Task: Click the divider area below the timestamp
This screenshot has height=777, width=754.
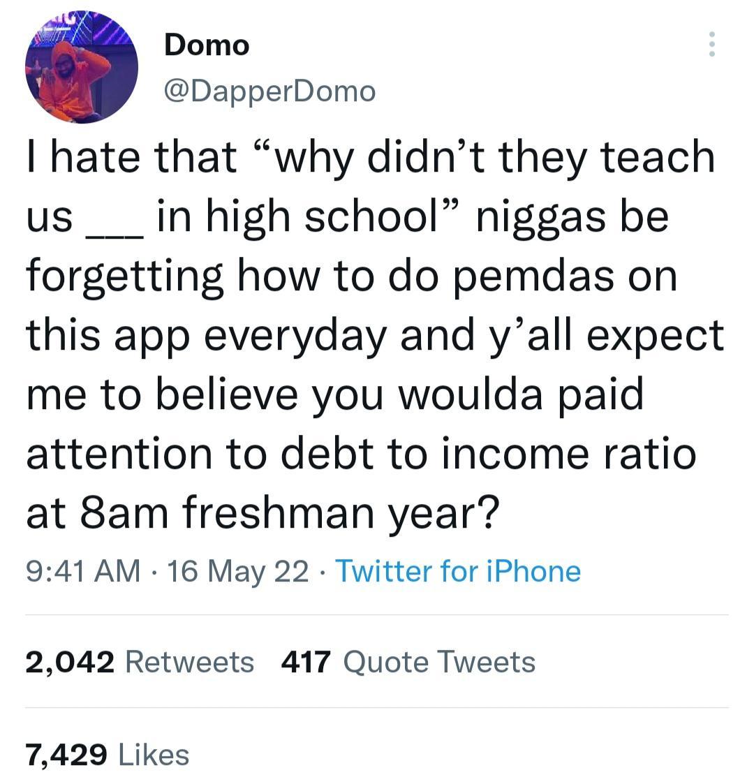Action: click(377, 613)
